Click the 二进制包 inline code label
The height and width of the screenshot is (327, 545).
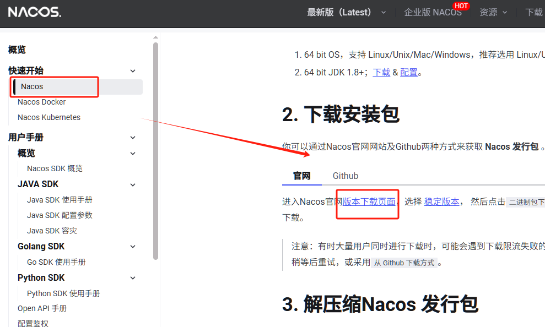[526, 201]
